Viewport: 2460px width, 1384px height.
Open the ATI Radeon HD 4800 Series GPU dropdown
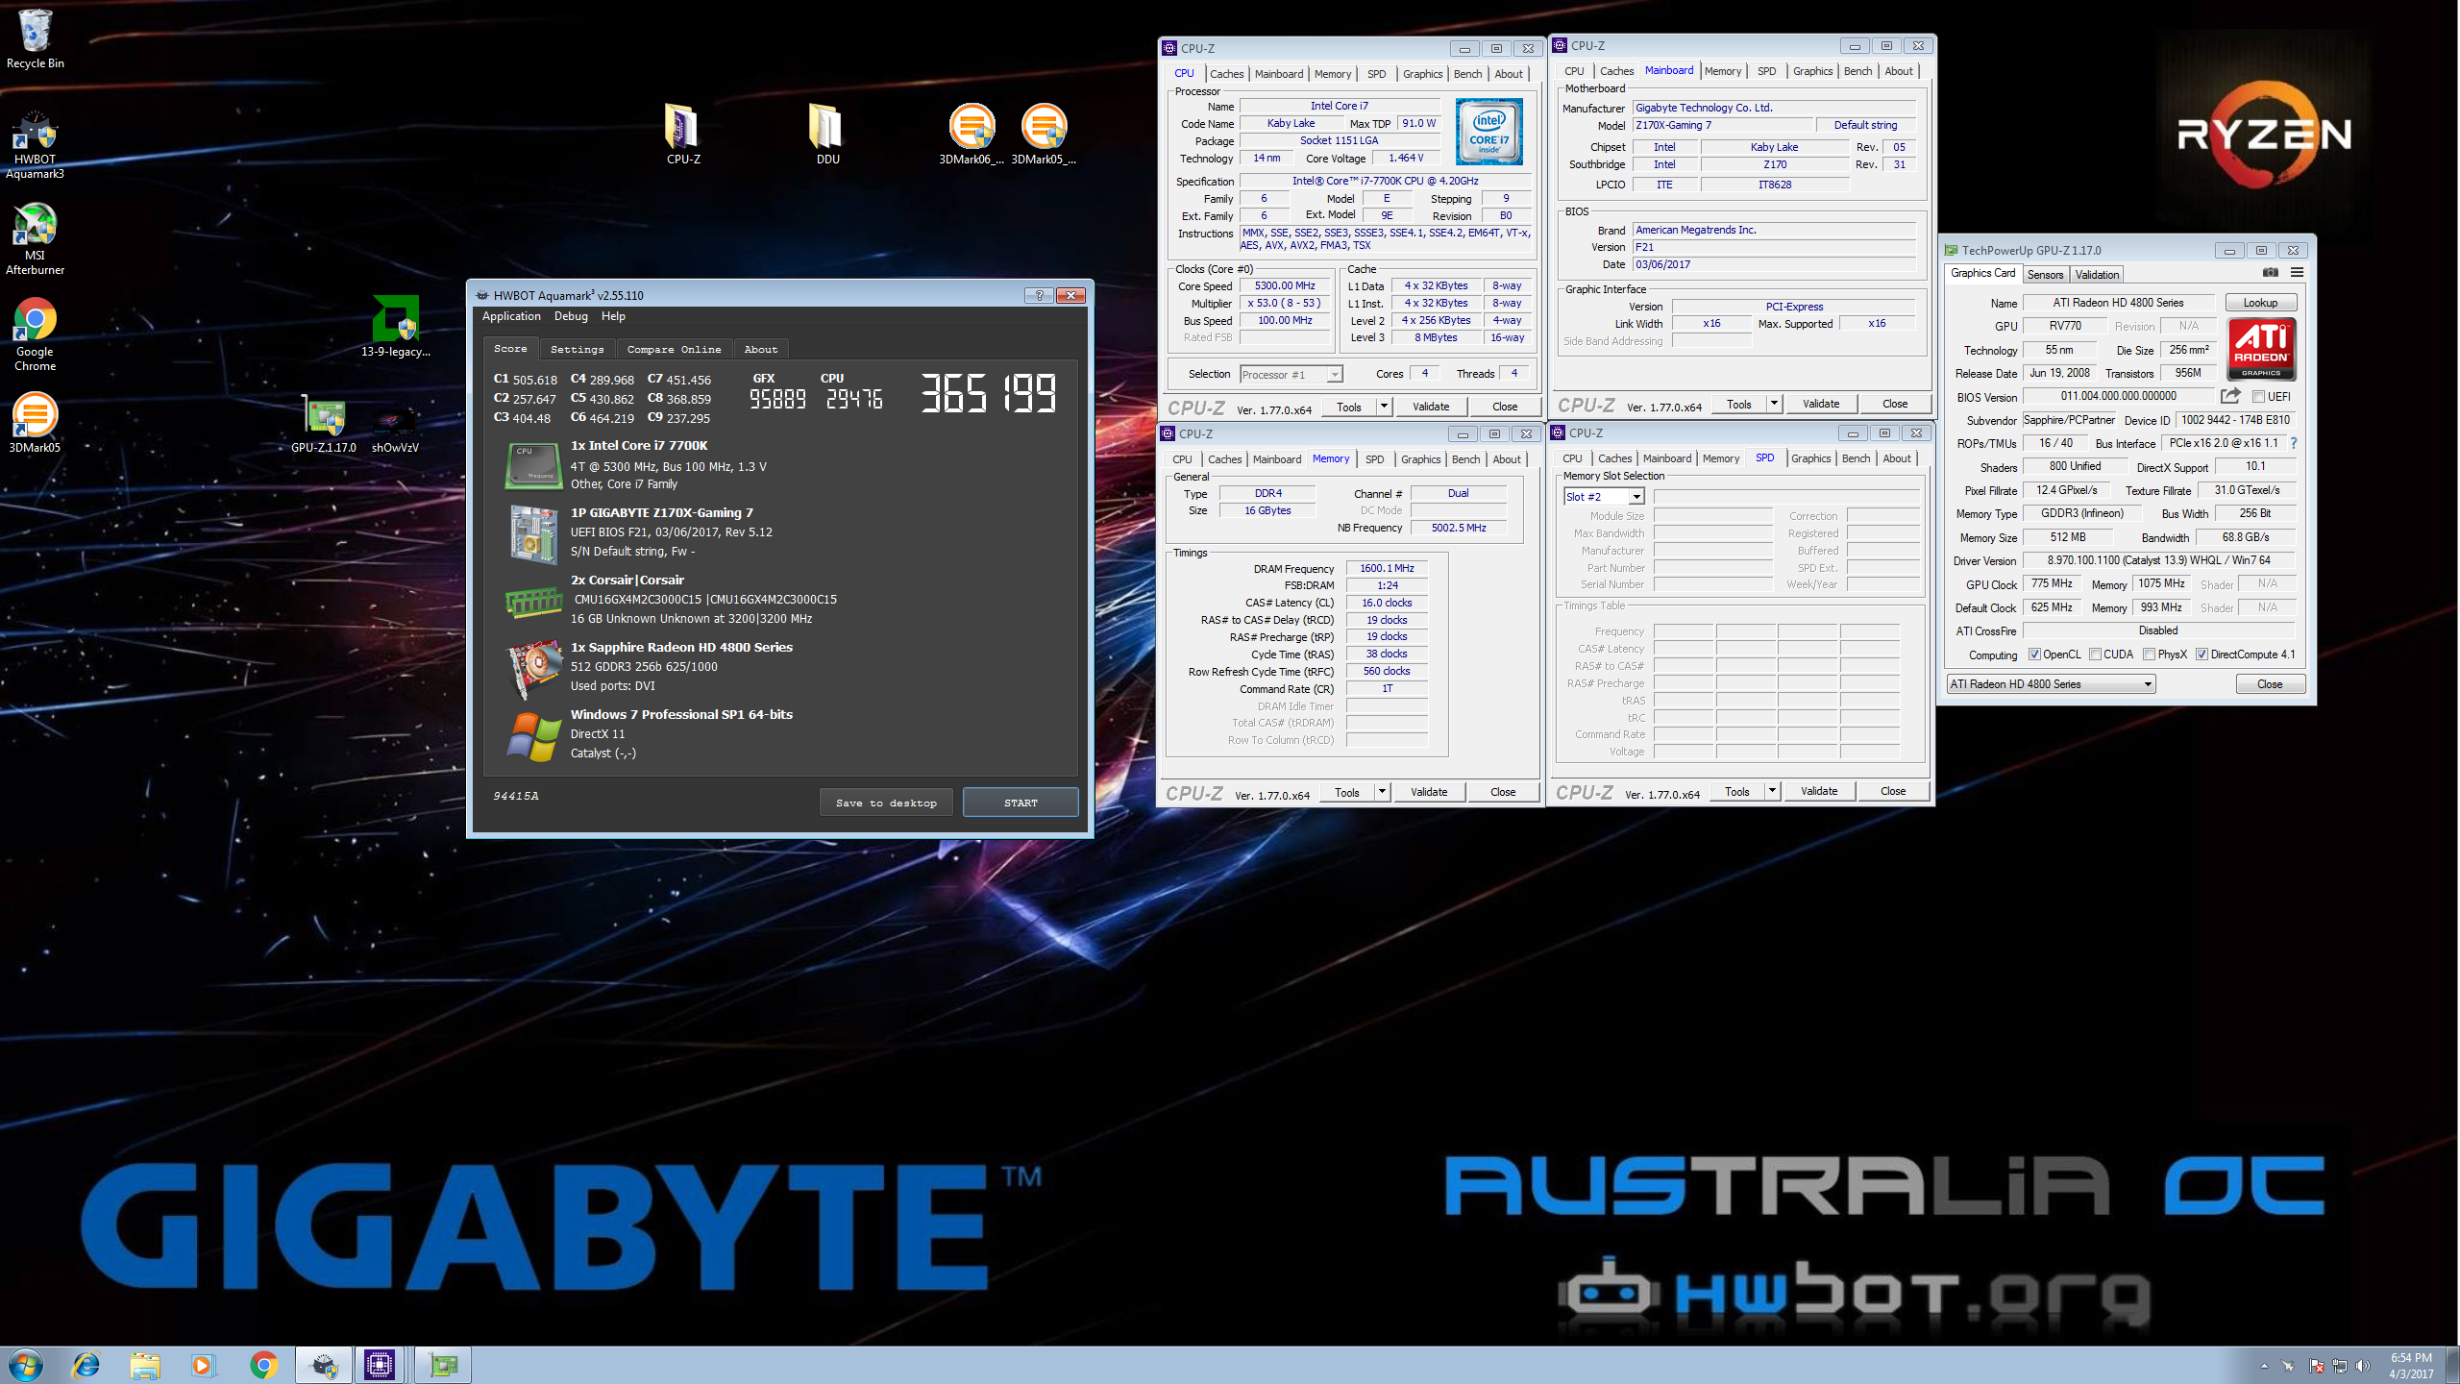[2051, 684]
